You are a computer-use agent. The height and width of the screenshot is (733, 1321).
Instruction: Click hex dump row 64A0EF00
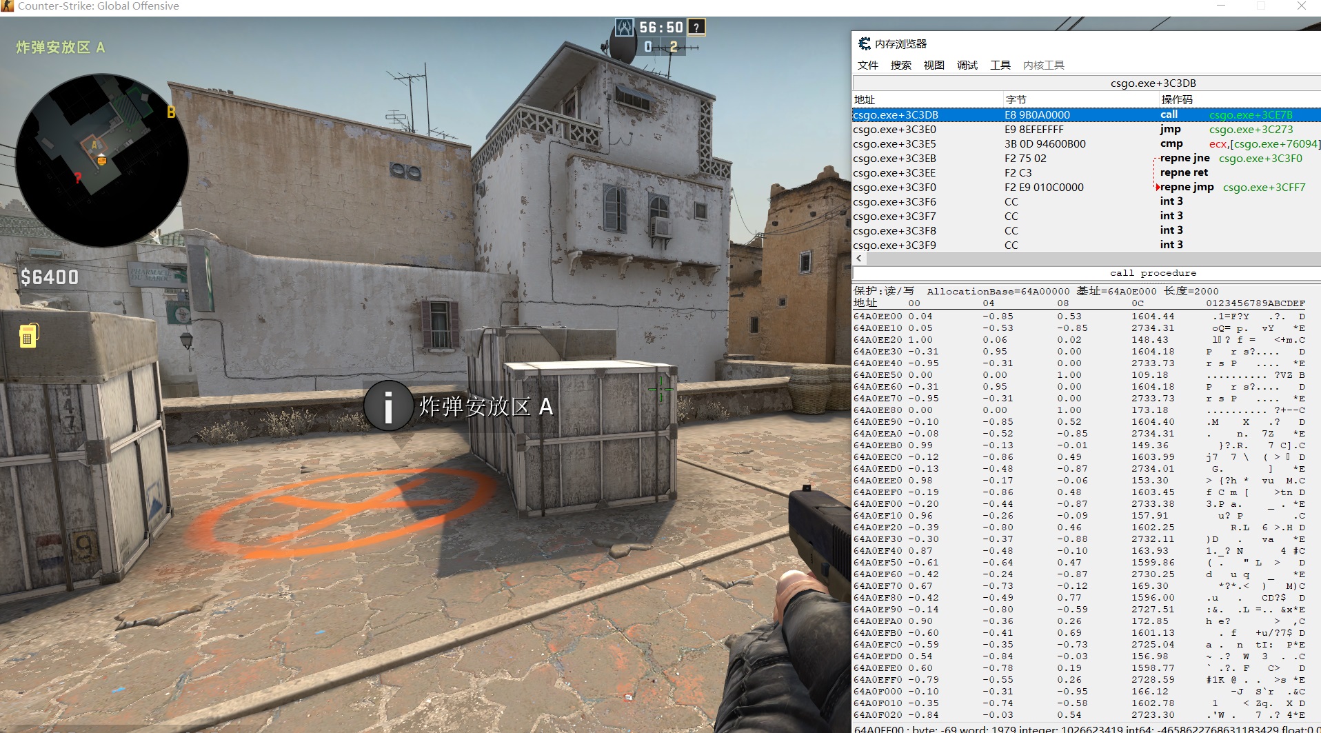coord(1080,504)
